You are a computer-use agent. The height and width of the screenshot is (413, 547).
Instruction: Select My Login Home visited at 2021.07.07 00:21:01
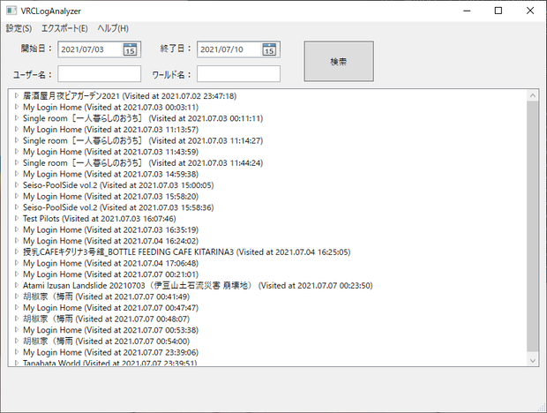click(110, 274)
